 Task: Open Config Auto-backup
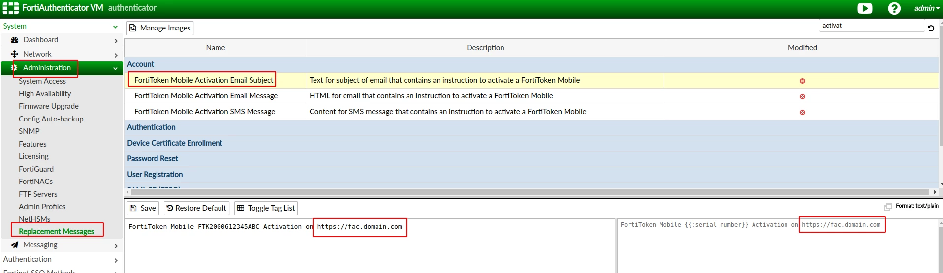(x=51, y=119)
